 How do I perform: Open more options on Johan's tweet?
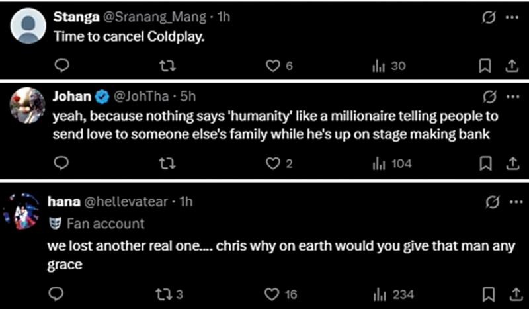512,97
